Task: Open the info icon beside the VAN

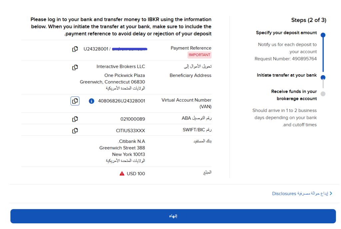Action: coord(92,101)
